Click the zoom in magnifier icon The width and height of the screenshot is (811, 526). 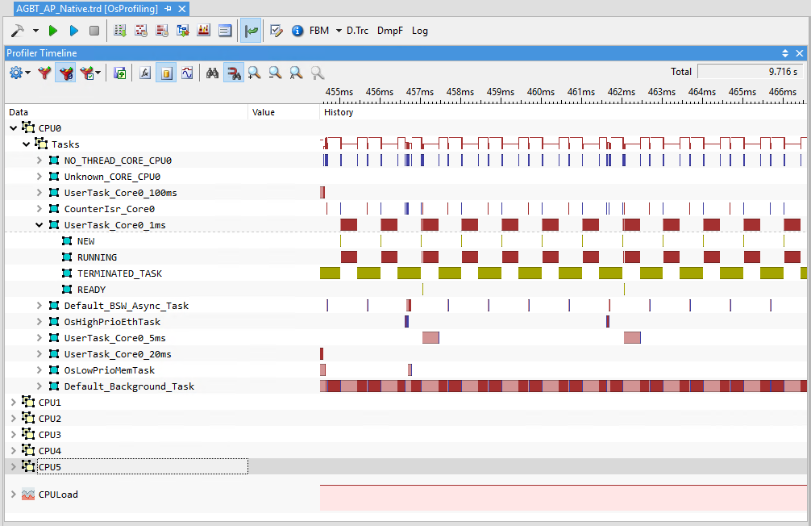254,73
